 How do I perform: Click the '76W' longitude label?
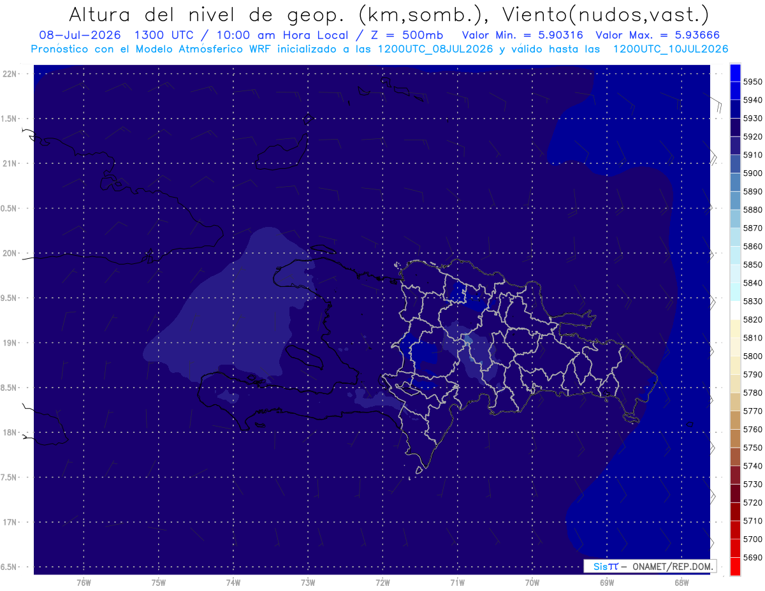tap(84, 583)
